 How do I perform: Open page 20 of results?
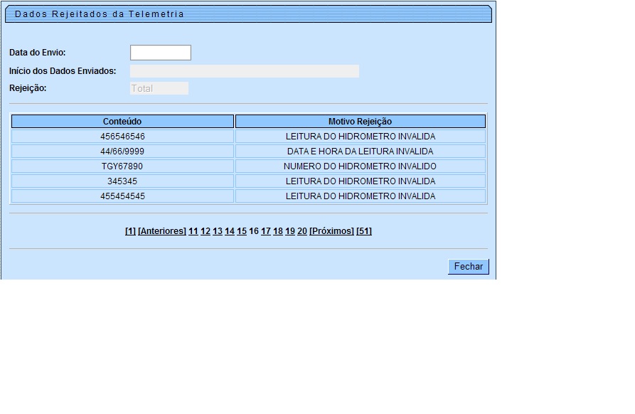302,231
